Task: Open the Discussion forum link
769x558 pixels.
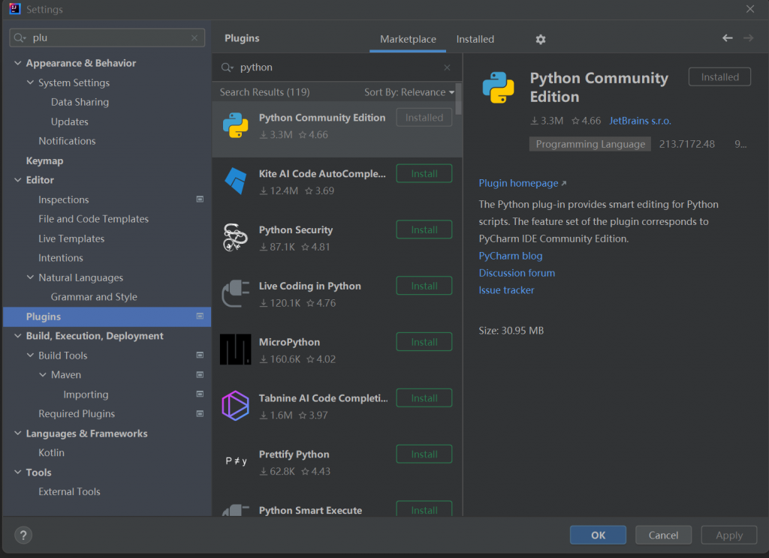Action: point(517,273)
